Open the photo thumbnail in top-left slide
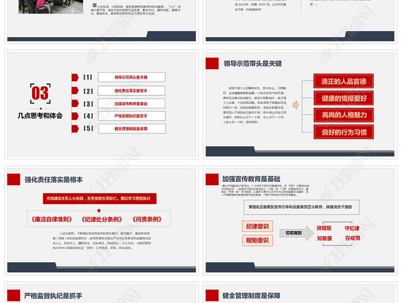The height and width of the screenshot is (303, 404). [x=51, y=6]
